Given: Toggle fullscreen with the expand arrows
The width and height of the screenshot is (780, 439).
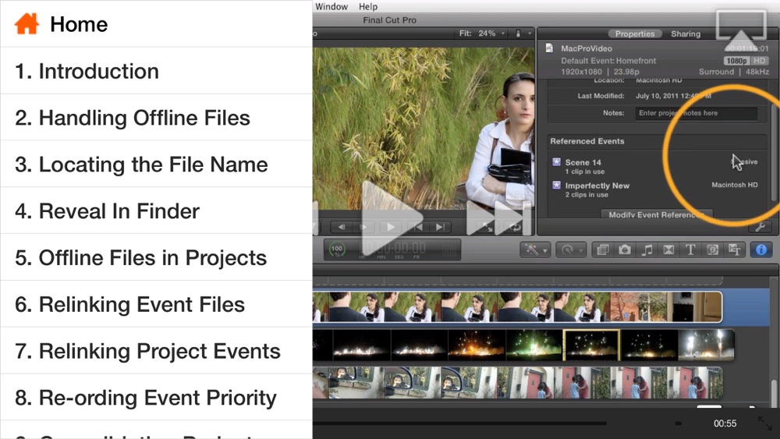Looking at the screenshot, I should click(764, 423).
